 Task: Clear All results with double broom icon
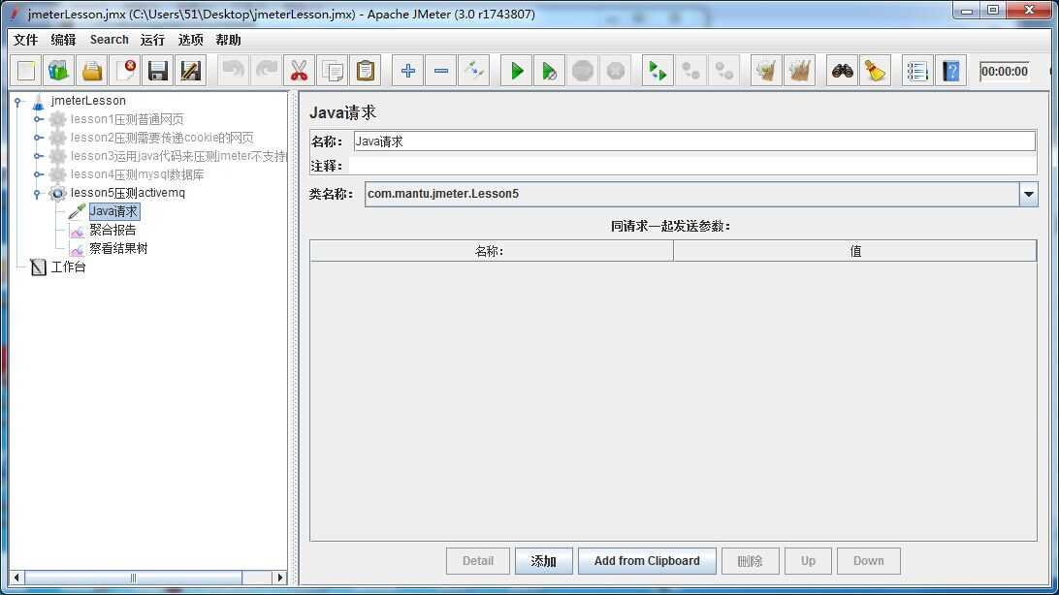click(800, 71)
